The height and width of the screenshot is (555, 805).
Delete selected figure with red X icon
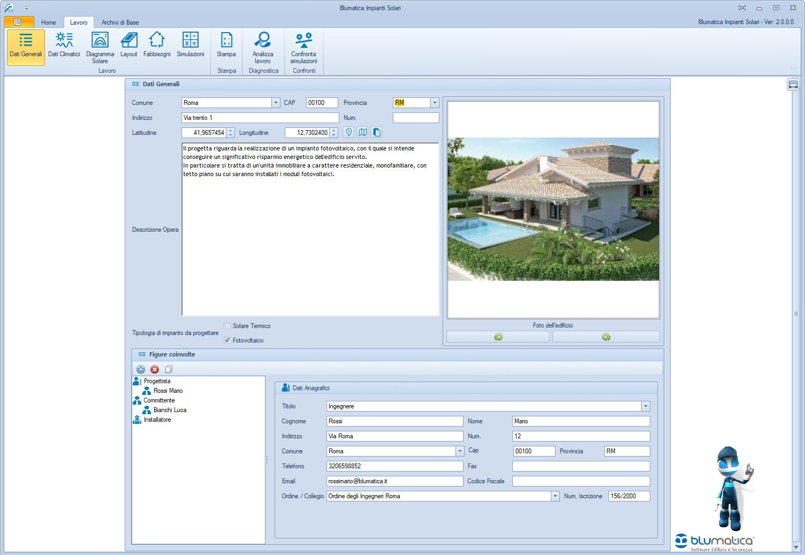point(155,369)
